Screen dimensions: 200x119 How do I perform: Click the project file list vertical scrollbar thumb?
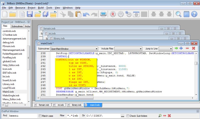29,58
